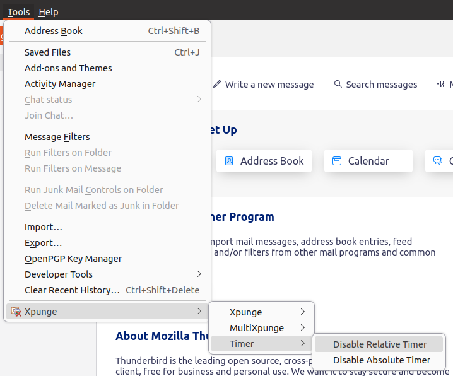Open the Address Book setup card

264,161
